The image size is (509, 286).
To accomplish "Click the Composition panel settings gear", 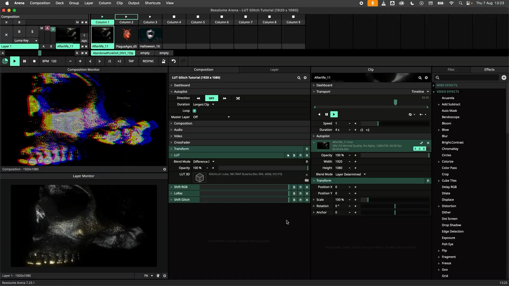I will pos(305,78).
